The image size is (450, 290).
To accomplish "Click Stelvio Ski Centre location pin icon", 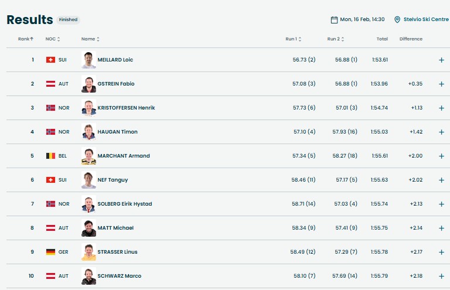I will coord(397,19).
